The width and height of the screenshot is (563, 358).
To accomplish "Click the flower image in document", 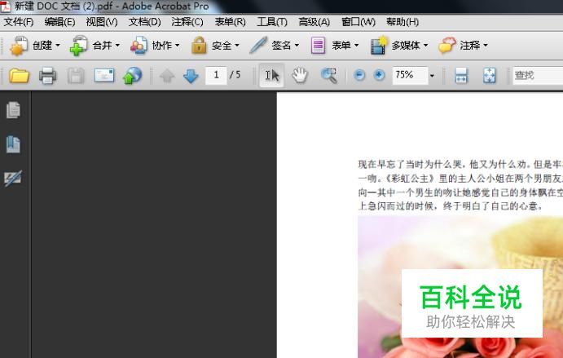I will coord(460,287).
